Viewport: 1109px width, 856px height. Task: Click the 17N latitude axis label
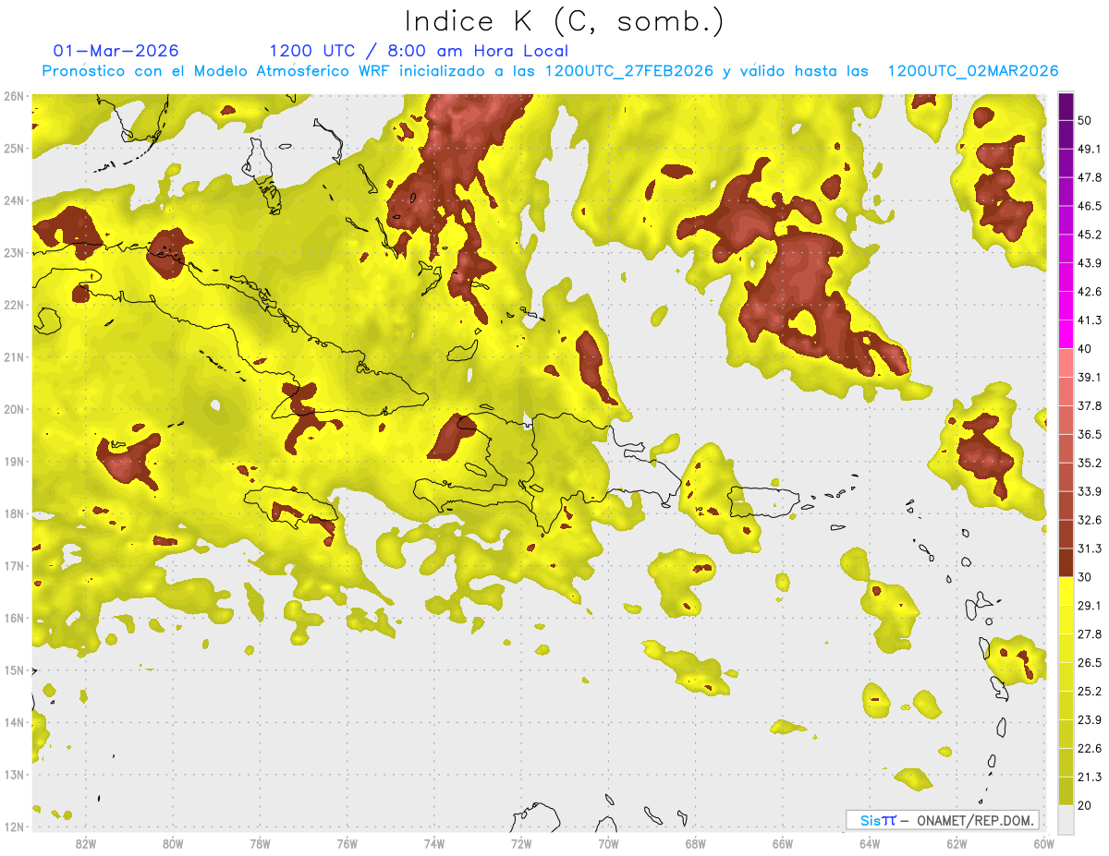(x=14, y=565)
